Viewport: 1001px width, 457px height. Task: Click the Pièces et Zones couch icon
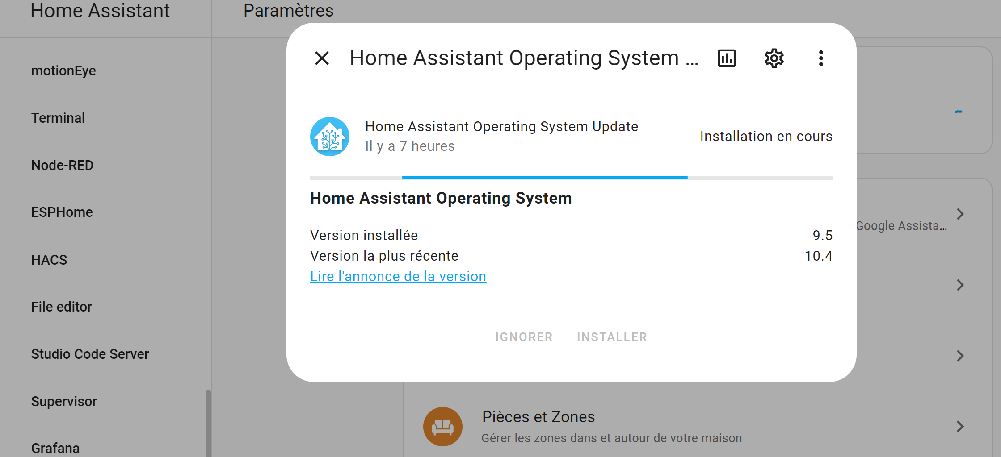click(443, 426)
